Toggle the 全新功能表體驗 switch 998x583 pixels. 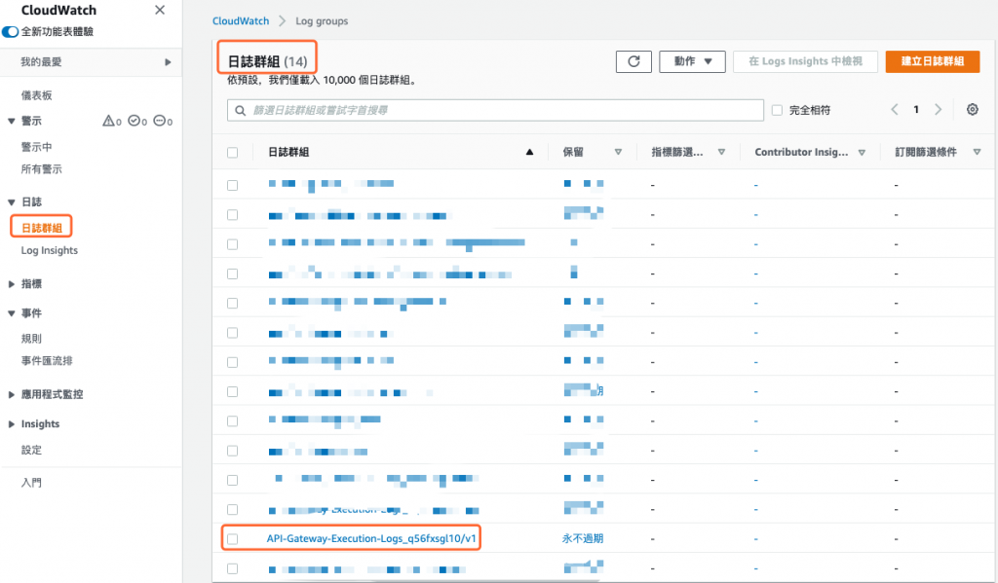point(10,31)
